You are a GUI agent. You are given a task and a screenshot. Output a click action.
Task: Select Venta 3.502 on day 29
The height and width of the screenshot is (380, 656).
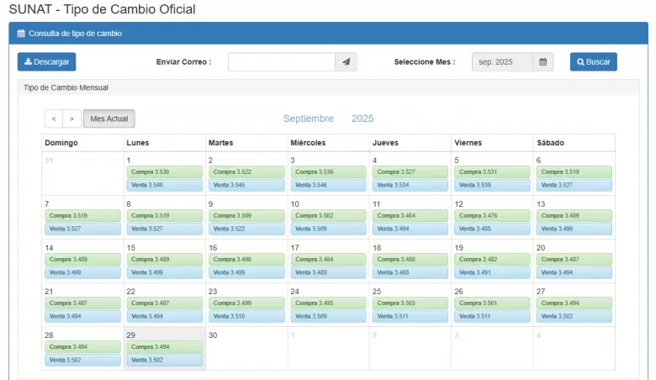[x=165, y=360]
